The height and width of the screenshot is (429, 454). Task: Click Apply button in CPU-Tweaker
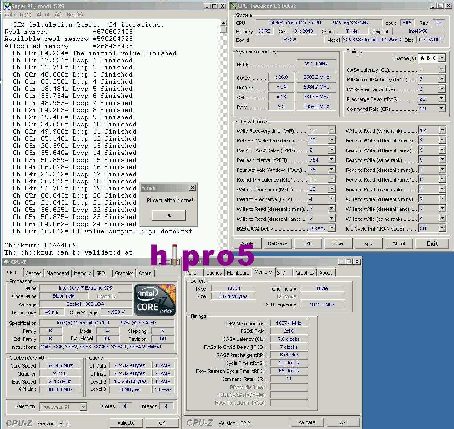[x=247, y=243]
